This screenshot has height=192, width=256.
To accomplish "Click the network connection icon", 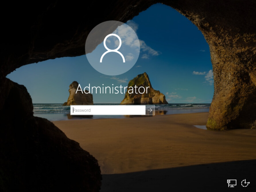I will coord(231,183).
